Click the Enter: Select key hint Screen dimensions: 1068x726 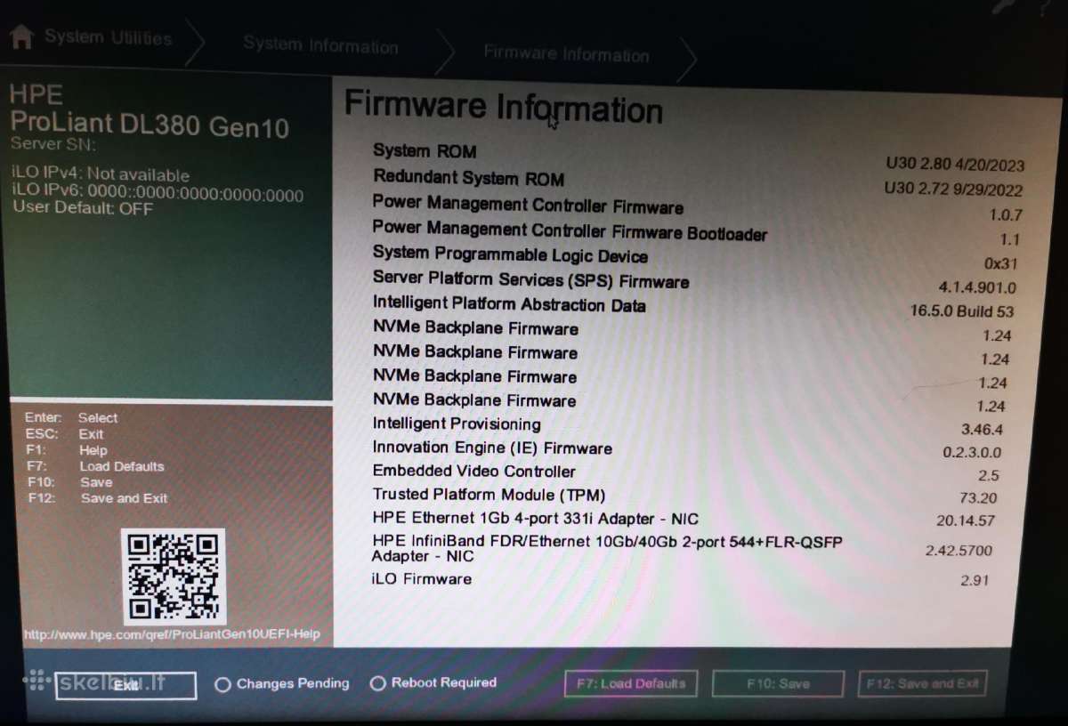coord(71,418)
